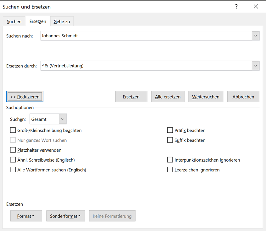Collapse options with the Reduzieren button
This screenshot has height=231, width=266.
pos(25,97)
